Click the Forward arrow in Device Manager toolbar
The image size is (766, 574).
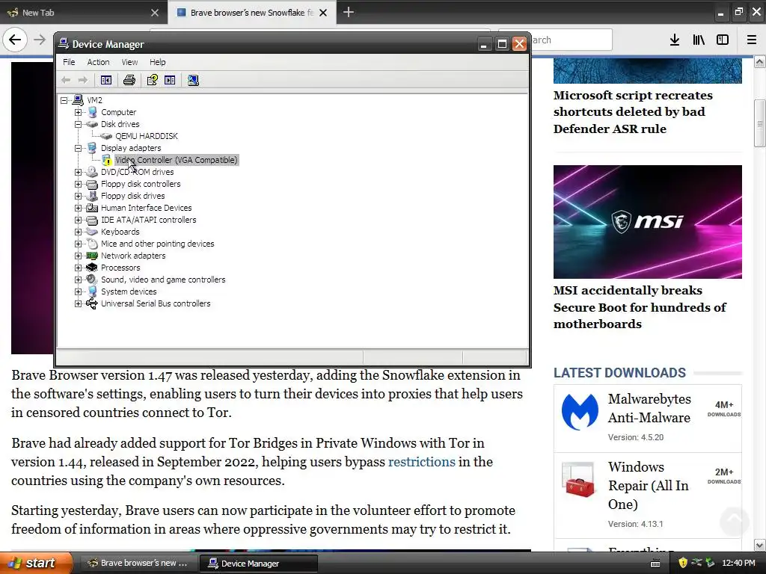click(83, 80)
